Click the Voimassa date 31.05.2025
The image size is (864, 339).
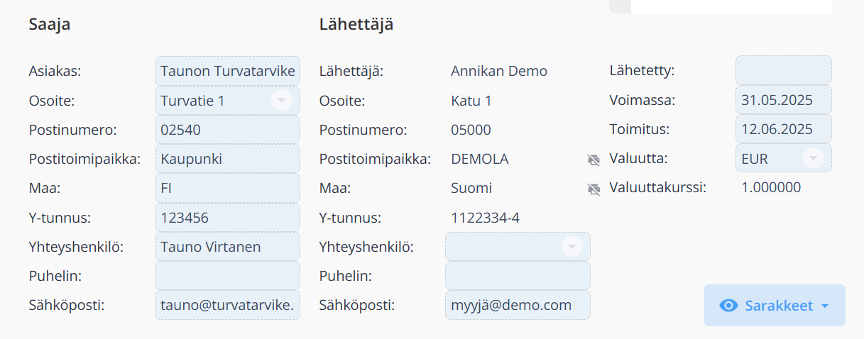(x=784, y=100)
